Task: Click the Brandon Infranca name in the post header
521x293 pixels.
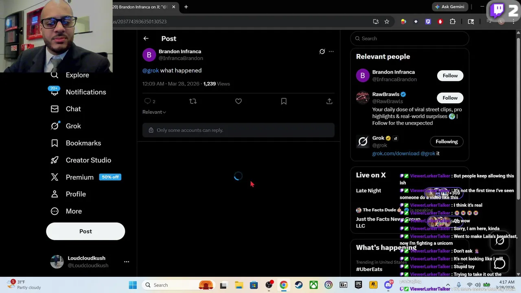Action: coord(180,51)
